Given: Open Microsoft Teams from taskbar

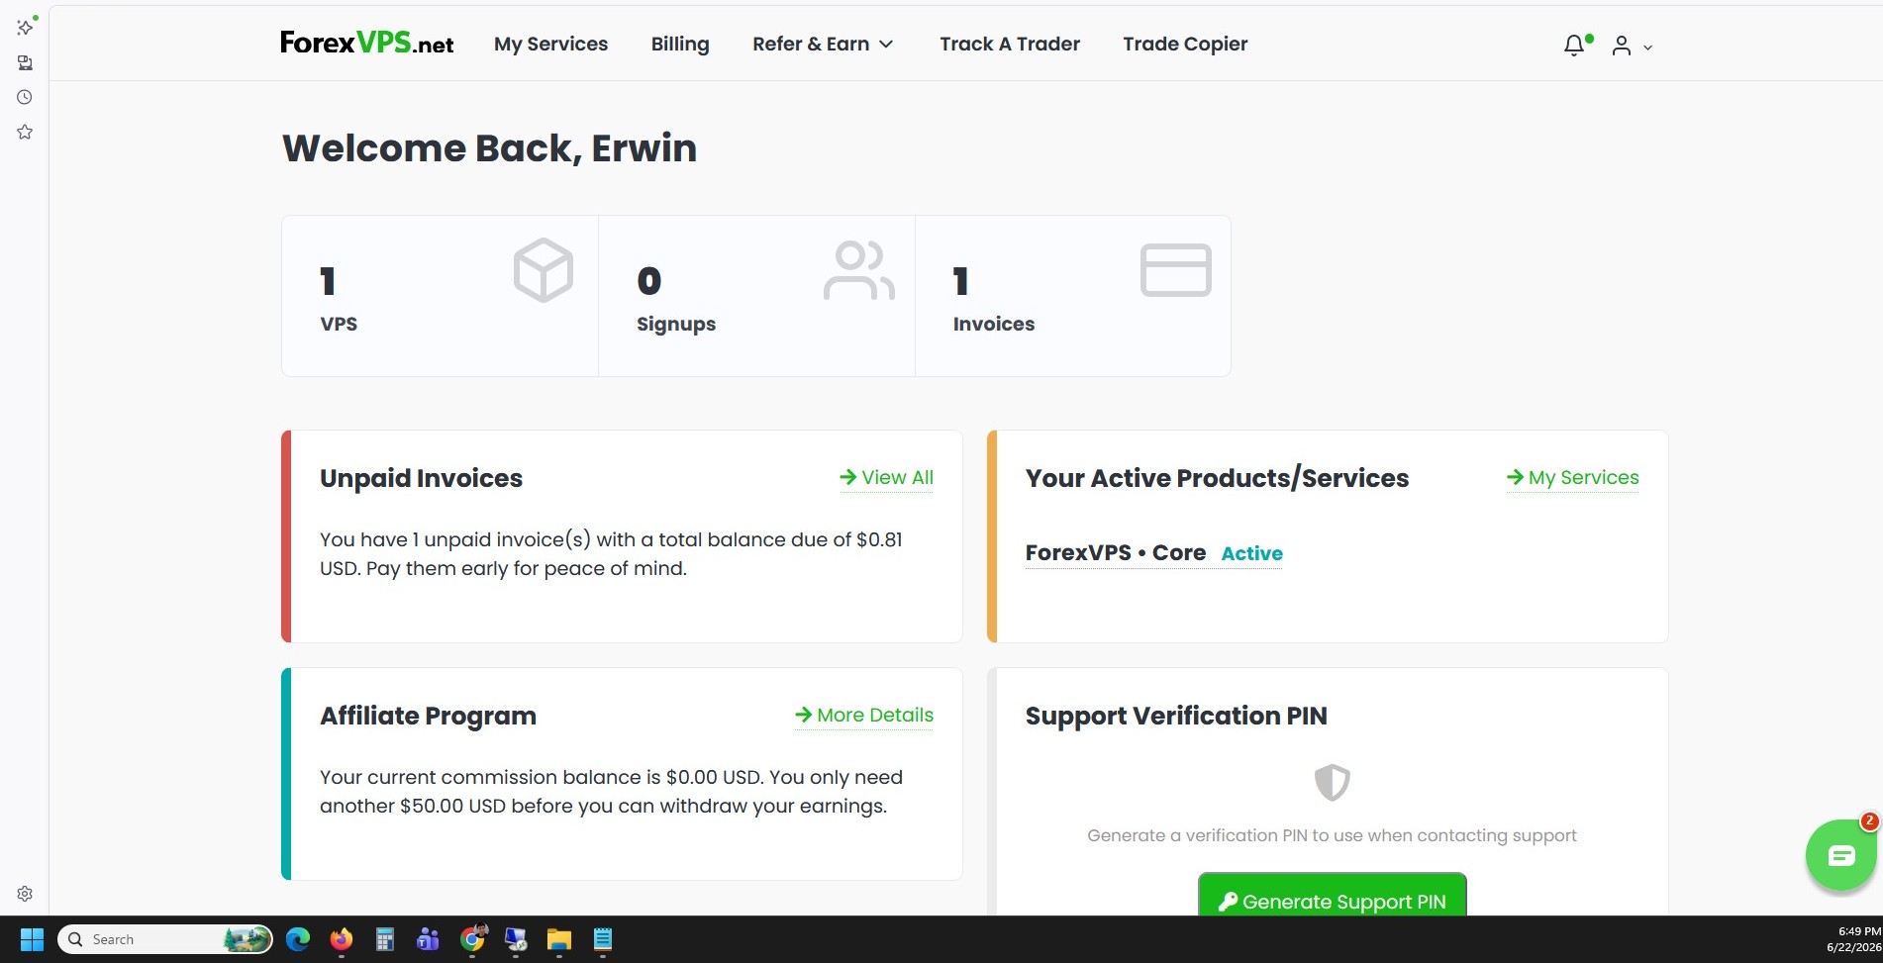Looking at the screenshot, I should coord(429,939).
